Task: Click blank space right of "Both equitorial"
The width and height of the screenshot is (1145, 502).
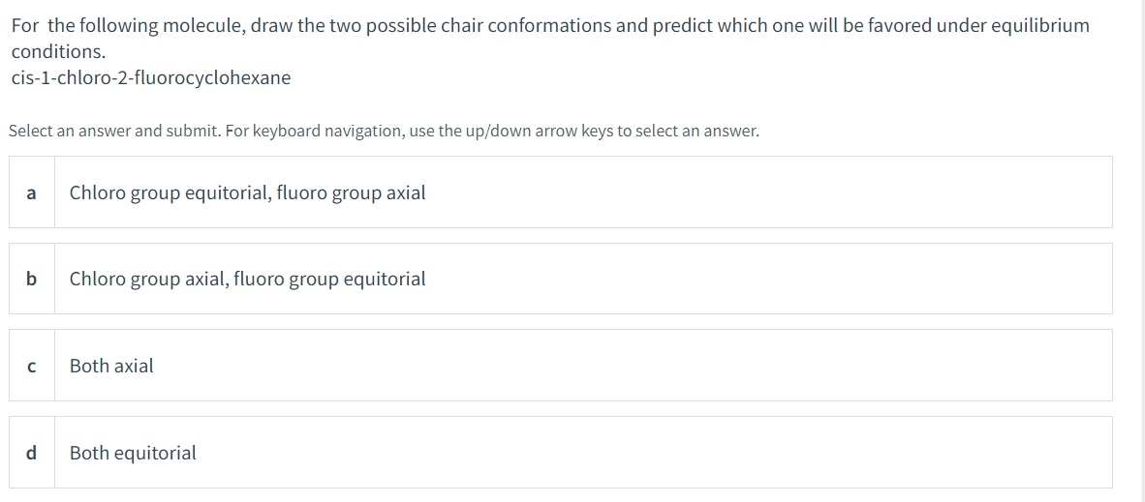Action: pos(630,452)
